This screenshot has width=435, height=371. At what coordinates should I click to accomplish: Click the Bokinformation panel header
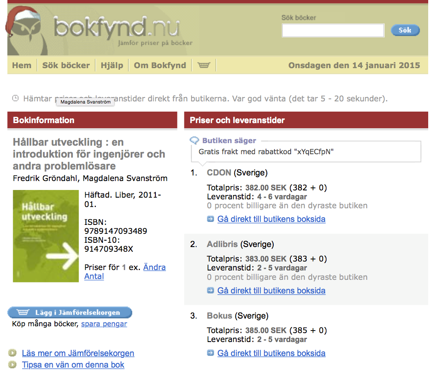pyautogui.click(x=92, y=120)
